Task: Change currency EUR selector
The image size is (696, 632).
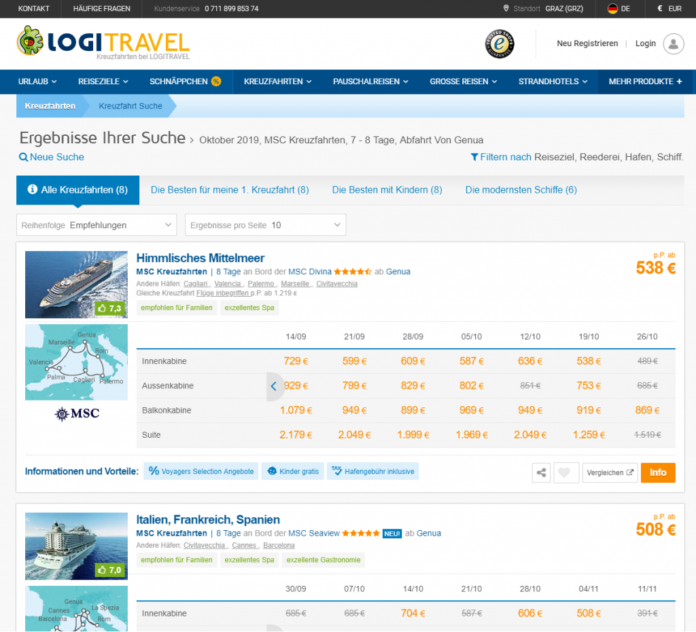Action: coord(669,8)
